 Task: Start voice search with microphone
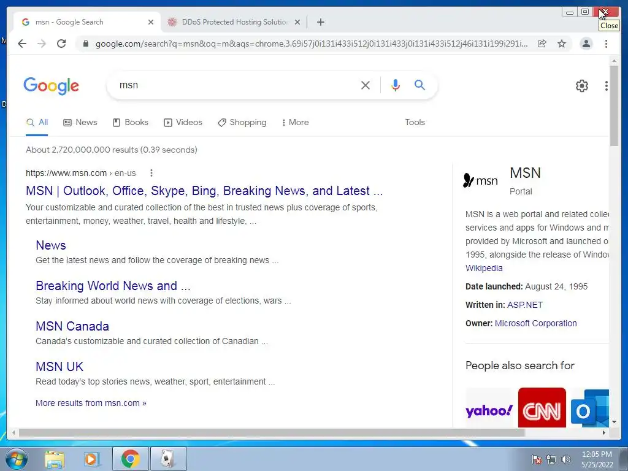pyautogui.click(x=396, y=85)
